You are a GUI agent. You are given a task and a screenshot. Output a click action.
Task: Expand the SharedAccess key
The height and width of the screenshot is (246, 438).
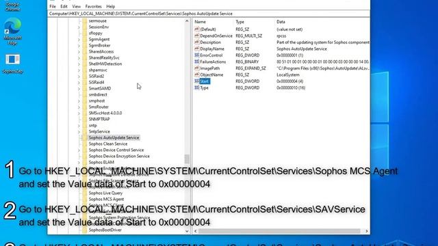coord(79,52)
